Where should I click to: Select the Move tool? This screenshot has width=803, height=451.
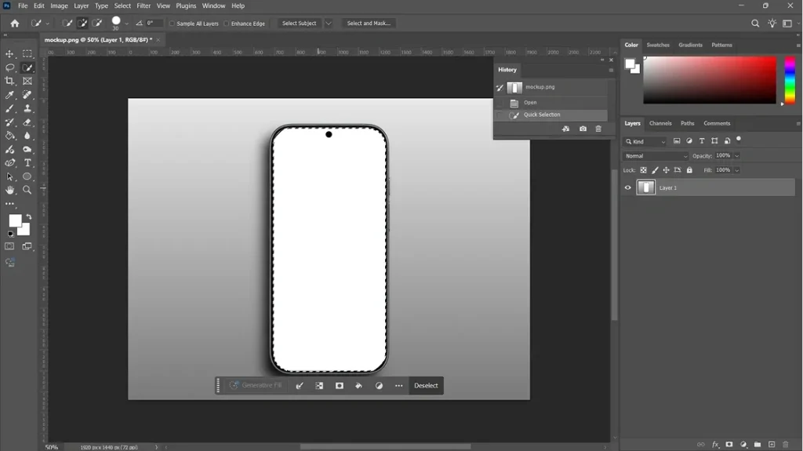coord(9,54)
